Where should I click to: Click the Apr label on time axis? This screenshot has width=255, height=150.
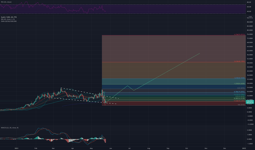[73, 148]
